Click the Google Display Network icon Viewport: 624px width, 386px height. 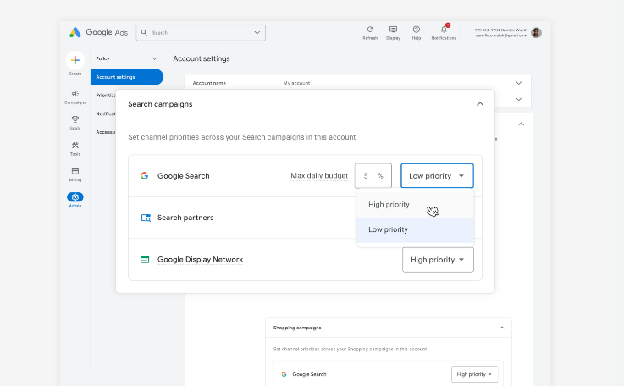pos(145,260)
